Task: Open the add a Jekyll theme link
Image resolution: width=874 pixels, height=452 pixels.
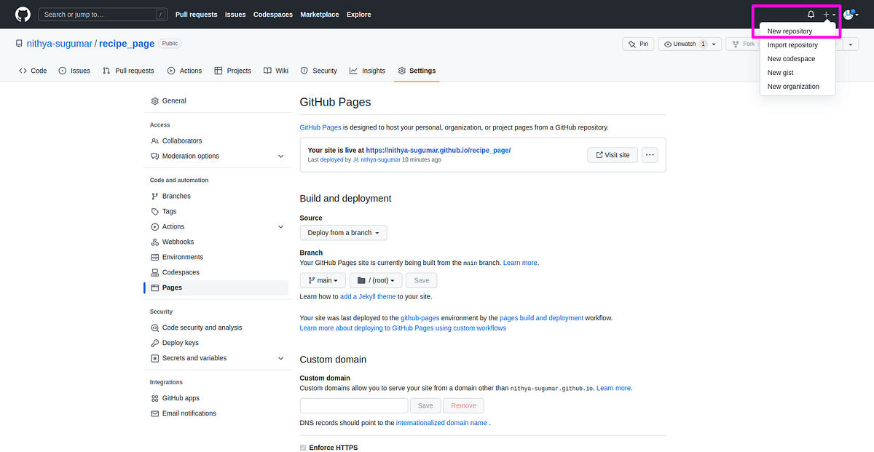Action: [368, 296]
